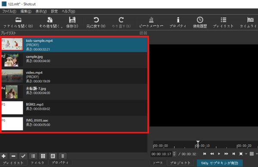Click the timecode field 00:00:10:17
The height and width of the screenshot is (167, 258).
coord(162,154)
